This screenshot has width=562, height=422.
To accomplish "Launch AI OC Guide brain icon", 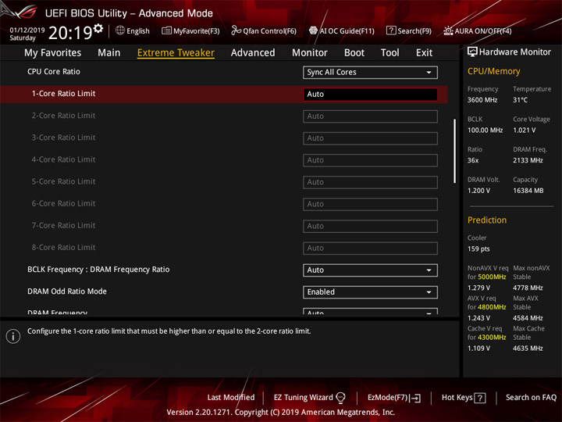I will pos(313,30).
